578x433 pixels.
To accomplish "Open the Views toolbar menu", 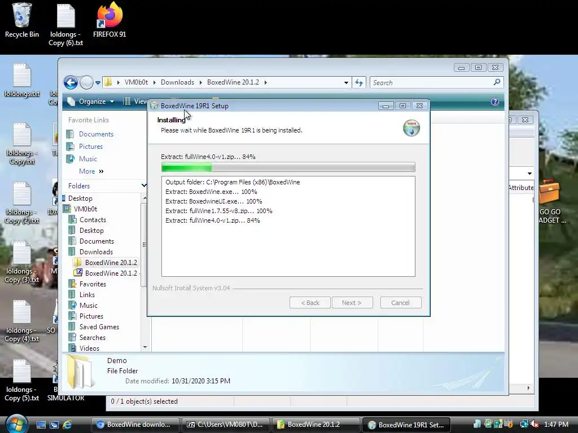I will point(135,101).
